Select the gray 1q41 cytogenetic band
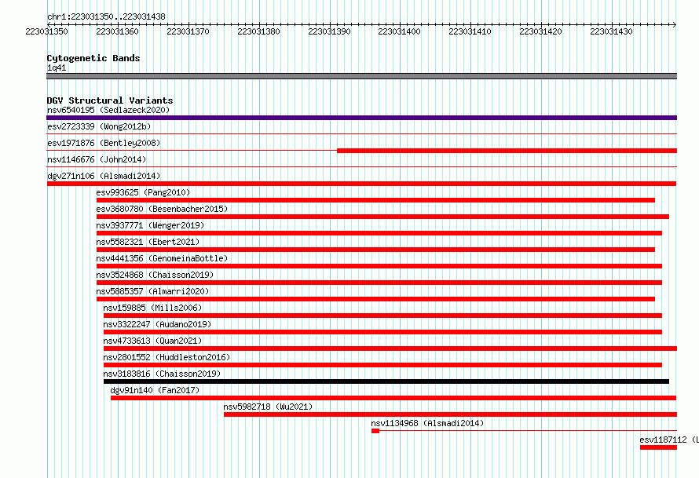 (361, 76)
